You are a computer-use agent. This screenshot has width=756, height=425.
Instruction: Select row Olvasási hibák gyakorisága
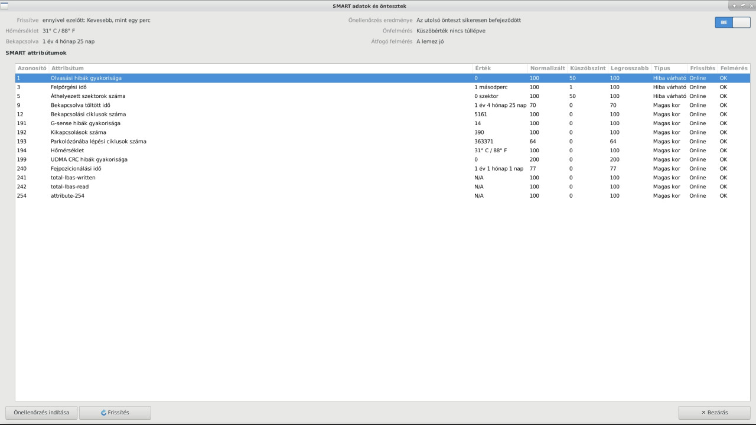[x=383, y=78]
